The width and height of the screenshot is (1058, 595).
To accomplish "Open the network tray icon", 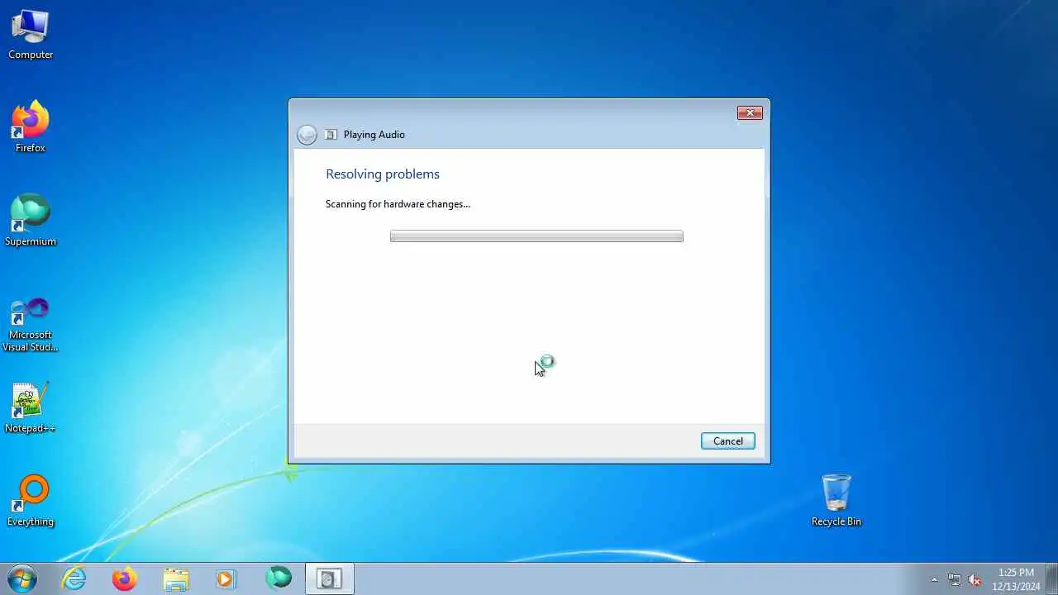I will pyautogui.click(x=955, y=579).
